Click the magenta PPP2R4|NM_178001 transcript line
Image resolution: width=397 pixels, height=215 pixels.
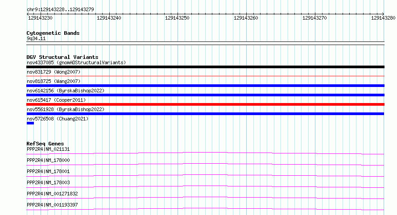tap(205, 175)
